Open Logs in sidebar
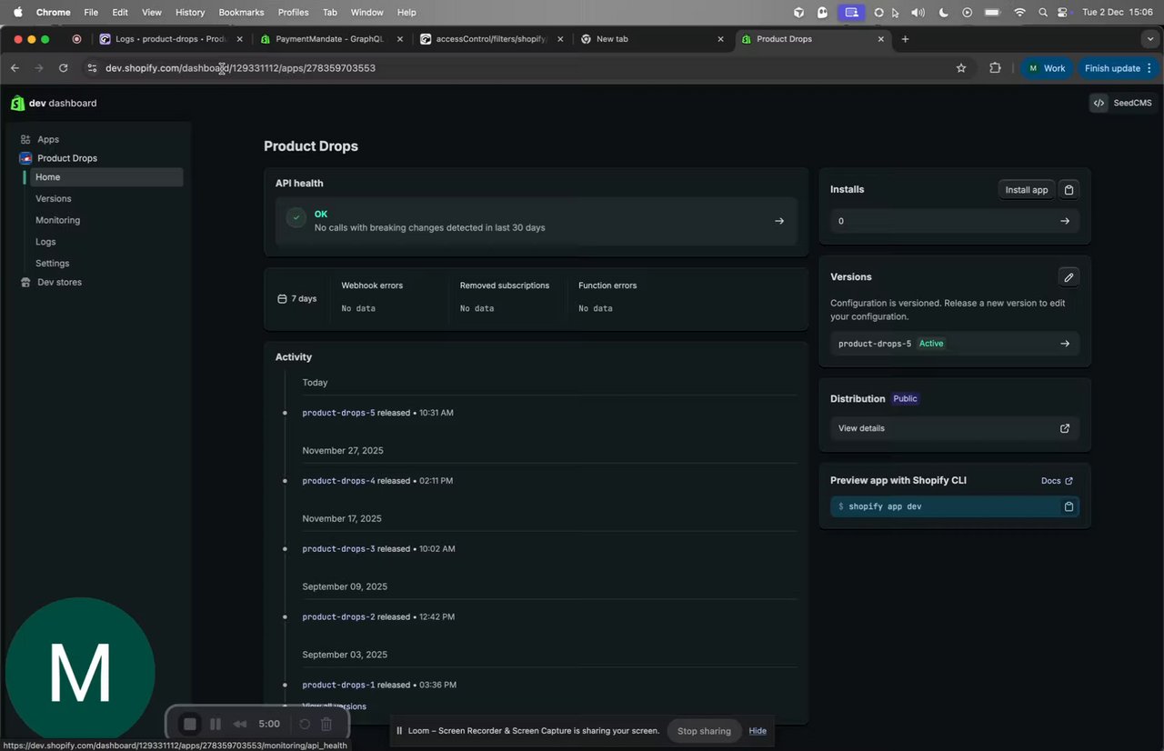The image size is (1164, 751). coord(45,242)
